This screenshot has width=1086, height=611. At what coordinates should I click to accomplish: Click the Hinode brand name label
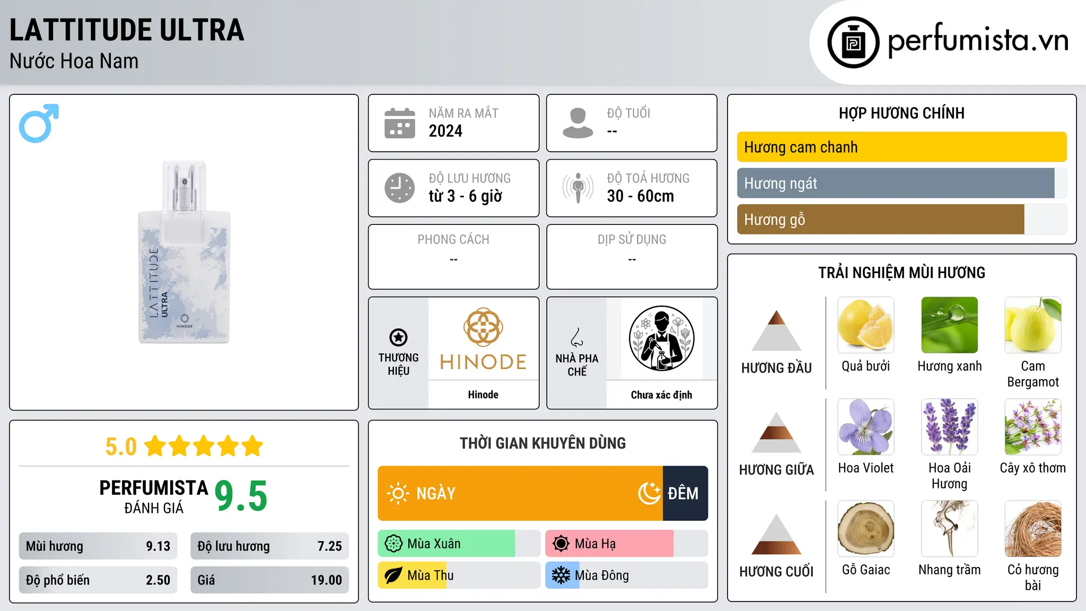(x=483, y=395)
